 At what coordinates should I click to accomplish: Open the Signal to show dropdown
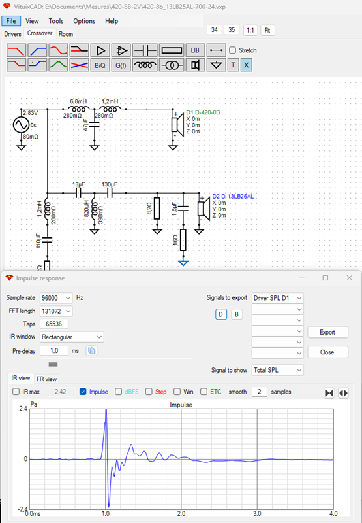[277, 370]
